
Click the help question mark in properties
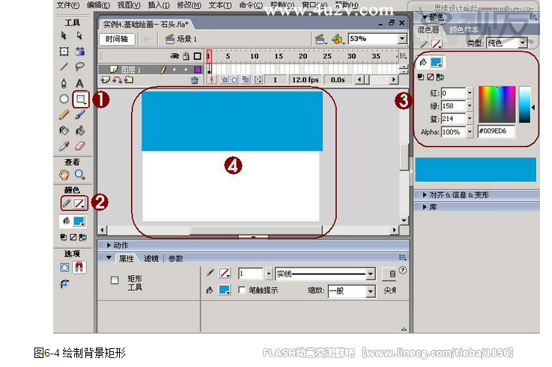tap(403, 270)
